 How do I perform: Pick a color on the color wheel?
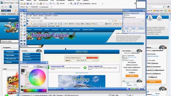[37, 77]
